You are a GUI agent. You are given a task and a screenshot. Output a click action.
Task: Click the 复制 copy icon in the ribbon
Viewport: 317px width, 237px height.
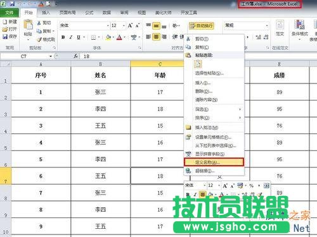(x=39, y=31)
